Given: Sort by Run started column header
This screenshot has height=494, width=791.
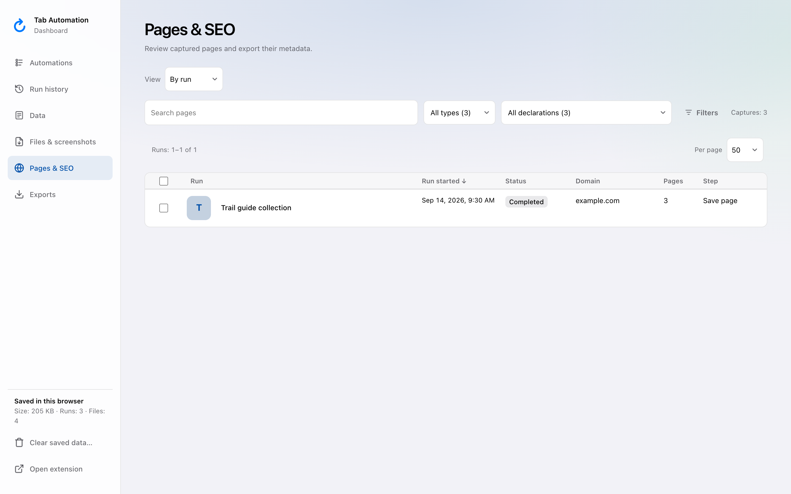Looking at the screenshot, I should 444,181.
